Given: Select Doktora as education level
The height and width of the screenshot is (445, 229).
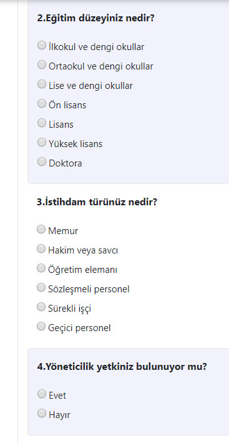Looking at the screenshot, I should pos(42,161).
